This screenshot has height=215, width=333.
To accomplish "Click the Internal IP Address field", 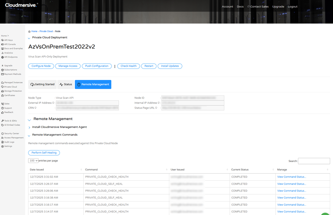I will (x=193, y=103).
